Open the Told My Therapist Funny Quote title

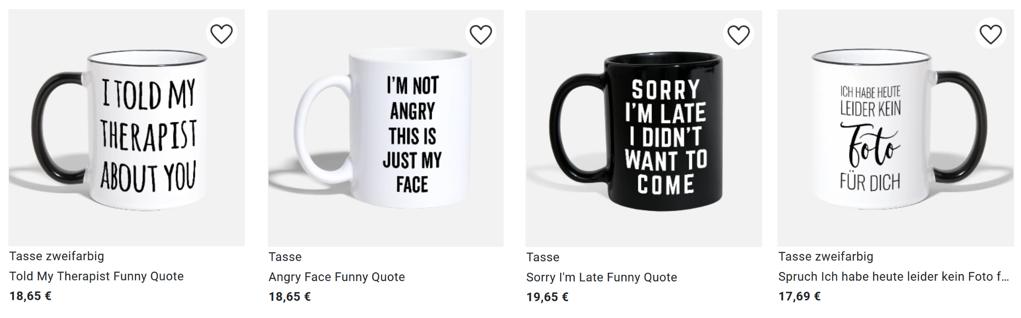click(x=96, y=276)
